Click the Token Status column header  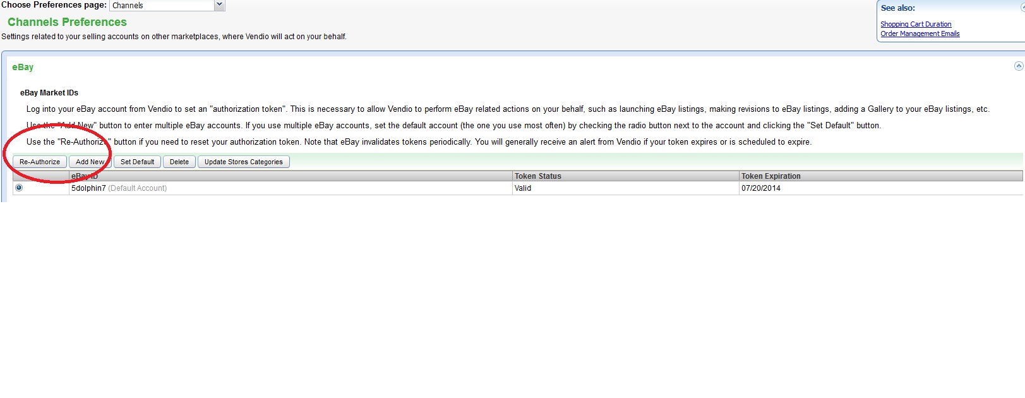point(537,176)
